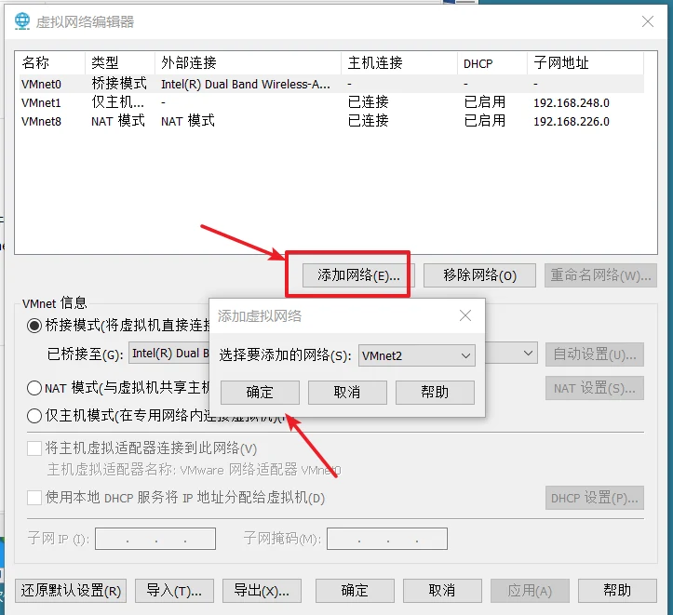Viewport: 673px width, 615px height.
Task: Select the VMnet8 row in network list
Action: [331, 121]
